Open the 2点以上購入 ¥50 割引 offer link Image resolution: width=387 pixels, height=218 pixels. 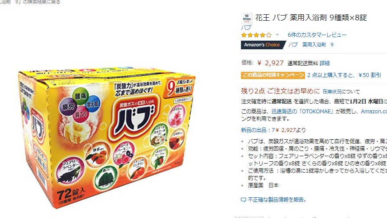click(x=344, y=75)
